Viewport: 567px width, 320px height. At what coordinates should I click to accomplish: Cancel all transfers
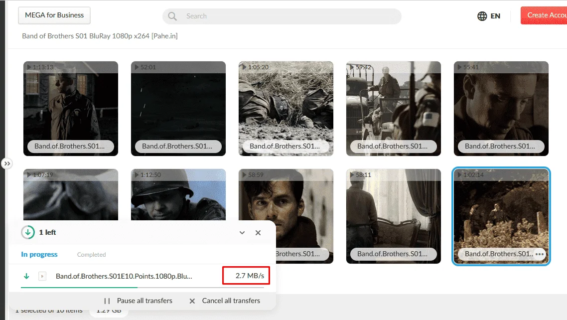coord(231,301)
